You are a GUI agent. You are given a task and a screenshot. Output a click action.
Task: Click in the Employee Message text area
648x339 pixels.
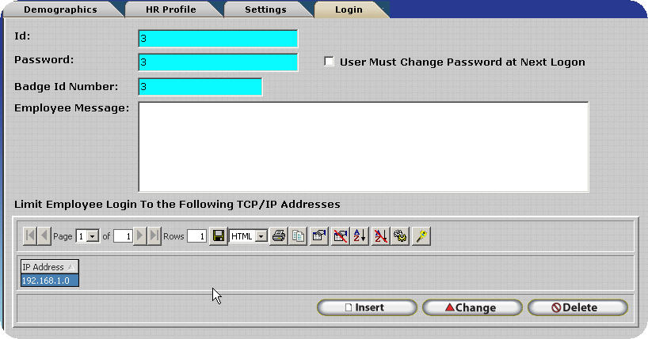pyautogui.click(x=363, y=146)
